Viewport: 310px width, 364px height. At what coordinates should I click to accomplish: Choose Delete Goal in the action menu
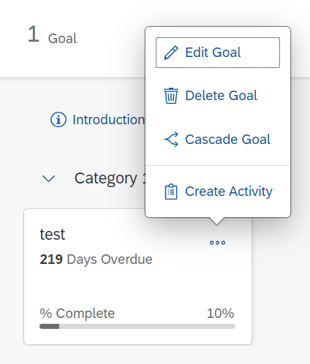point(218,96)
